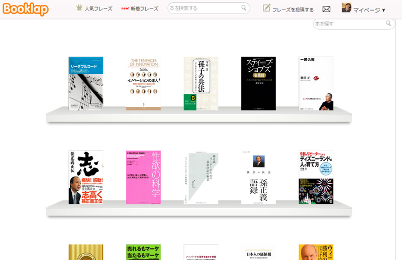
Task: Click the user avatar picture
Action: [346, 8]
